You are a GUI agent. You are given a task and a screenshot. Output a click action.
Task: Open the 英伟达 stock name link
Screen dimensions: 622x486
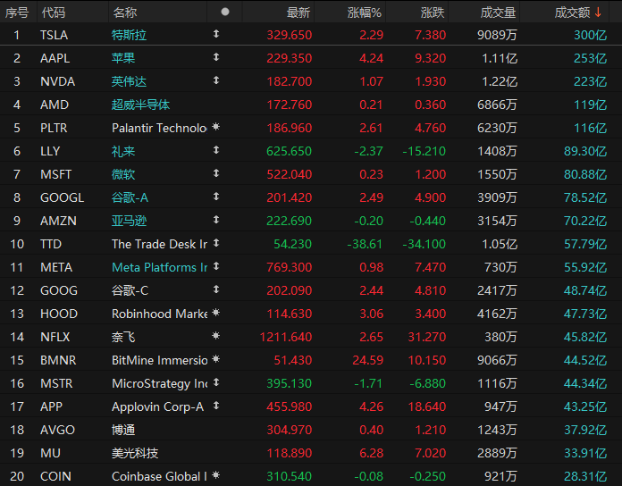pyautogui.click(x=129, y=81)
